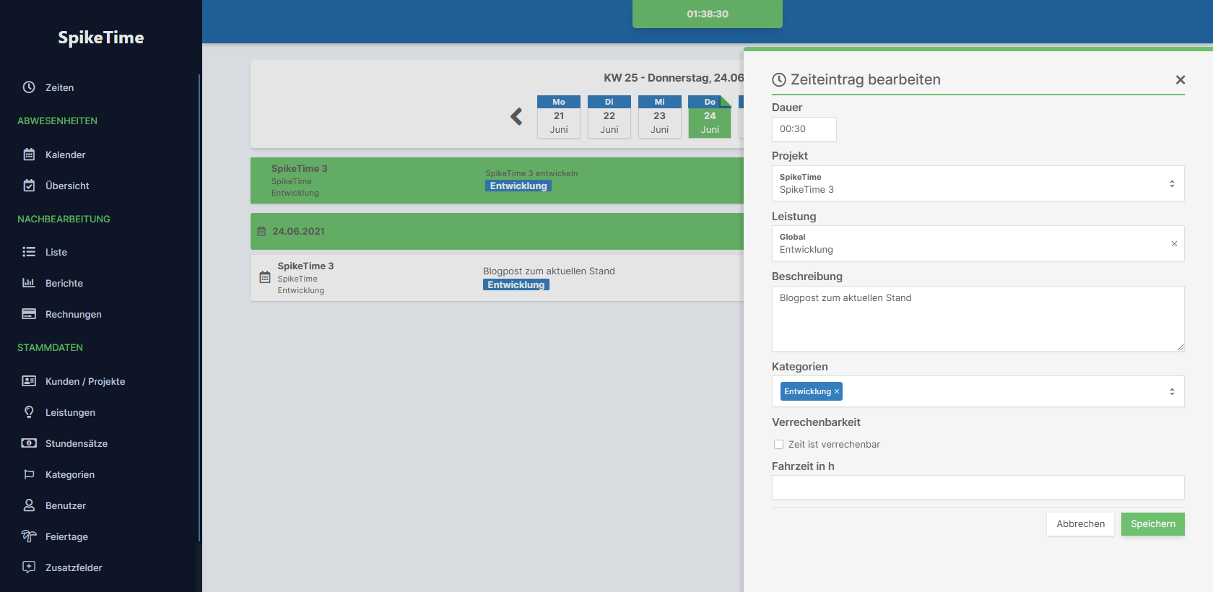This screenshot has height=592, width=1213.
Task: Click the Dauer input field 00:30
Action: pyautogui.click(x=804, y=129)
